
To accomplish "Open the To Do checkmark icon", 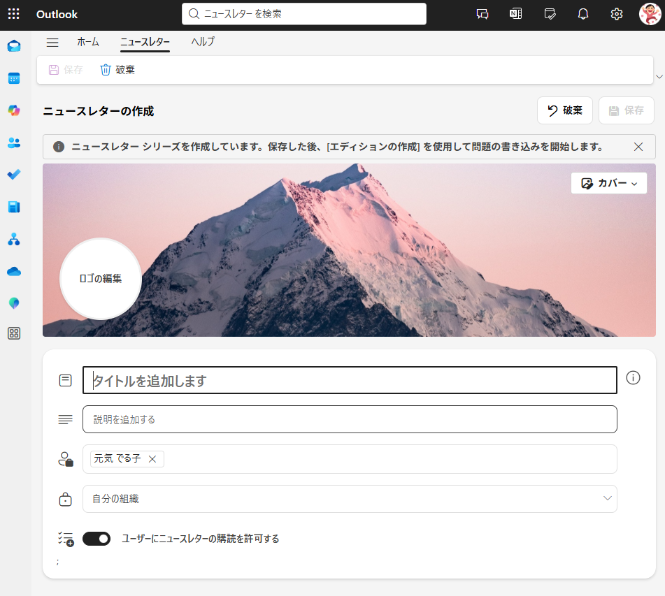I will pos(14,175).
